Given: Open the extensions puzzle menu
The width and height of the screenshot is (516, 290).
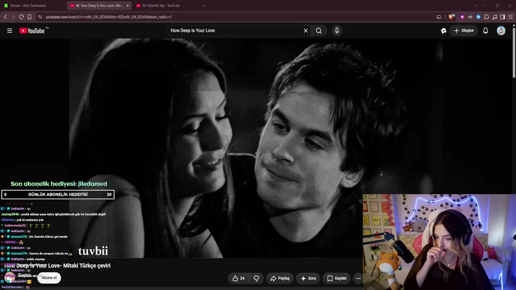Looking at the screenshot, I should [x=487, y=17].
